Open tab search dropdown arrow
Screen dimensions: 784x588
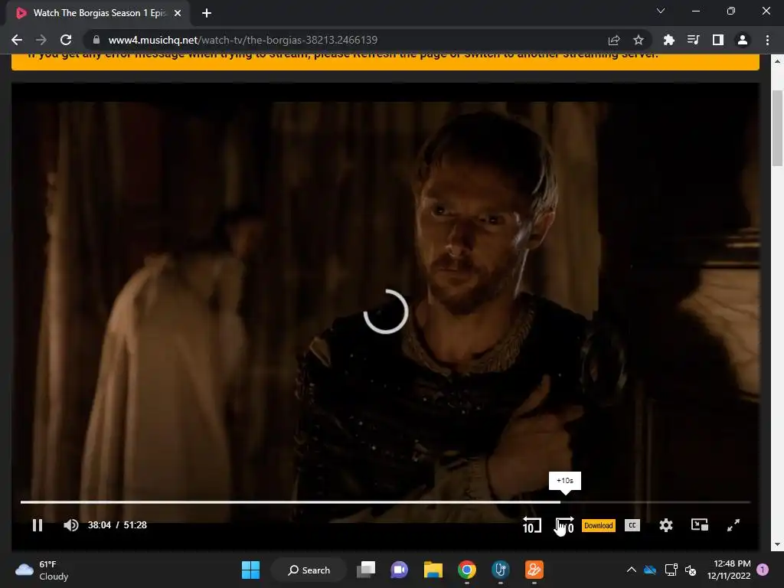[661, 11]
